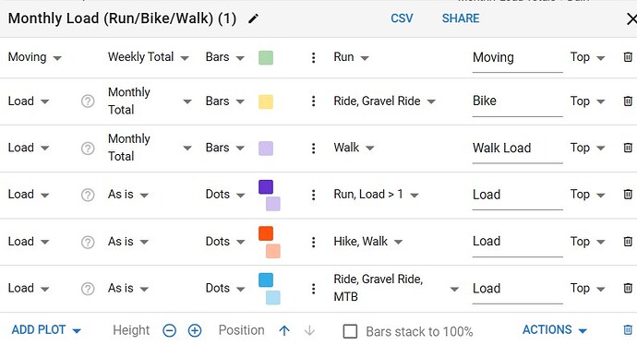The image size is (637, 345).
Task: Open the Weekly Total aggregation dropdown
Action: [149, 57]
